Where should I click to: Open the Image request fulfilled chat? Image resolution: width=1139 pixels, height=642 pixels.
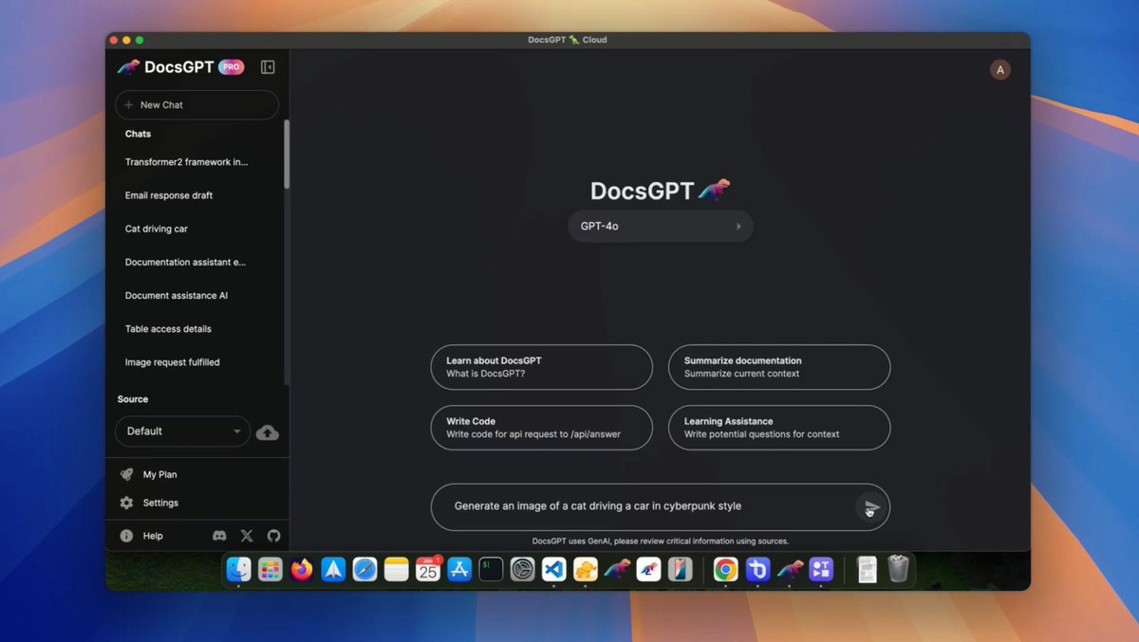[173, 362]
